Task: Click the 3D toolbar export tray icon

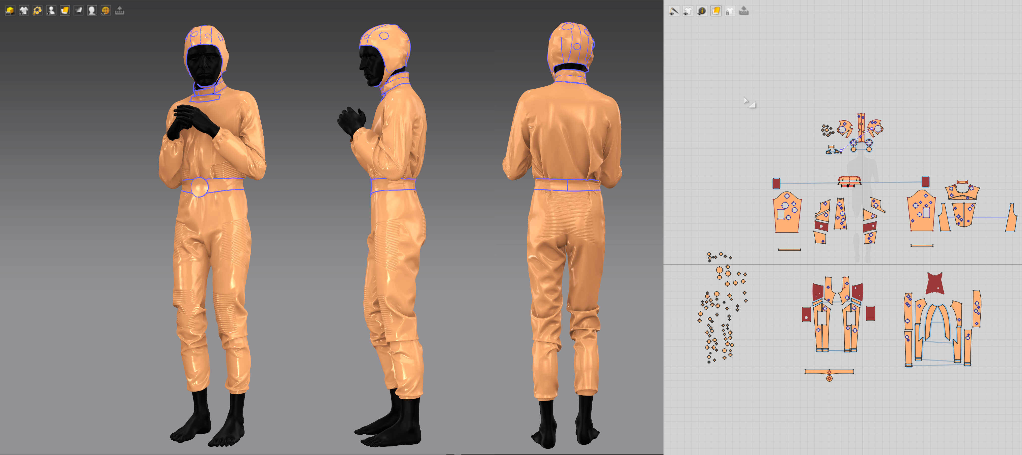Action: [x=119, y=11]
